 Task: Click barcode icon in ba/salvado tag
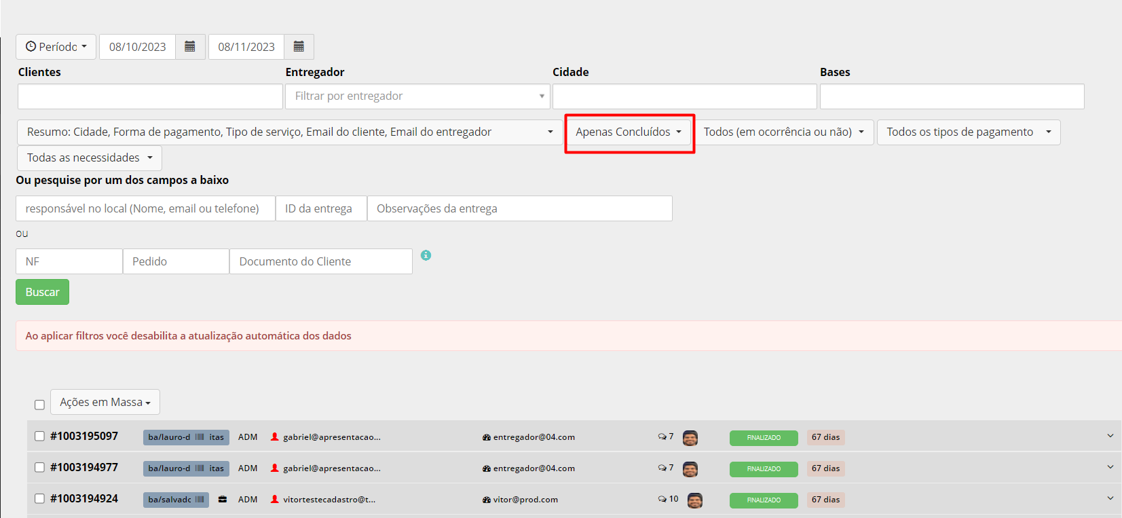[200, 500]
